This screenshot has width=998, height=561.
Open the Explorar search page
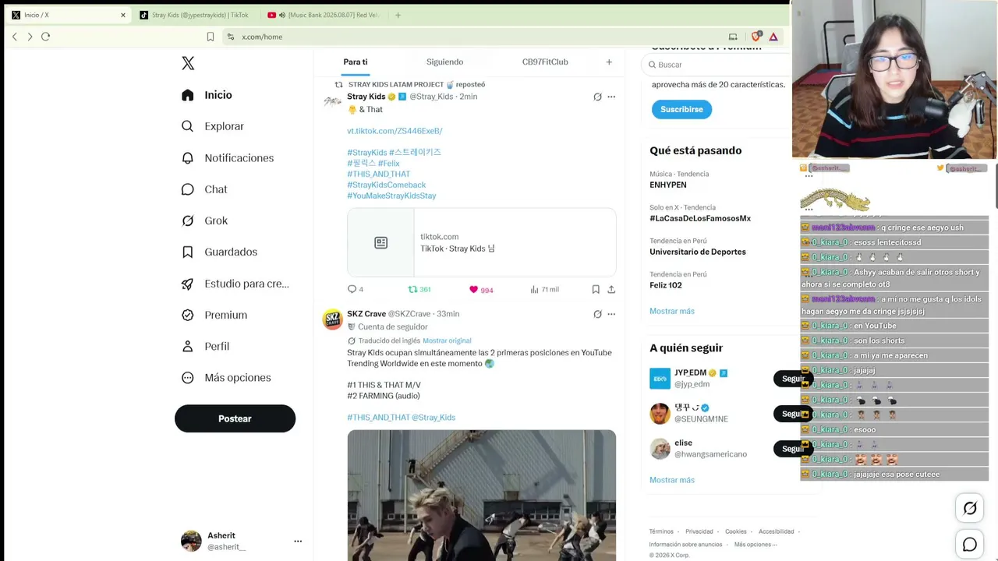(212, 126)
